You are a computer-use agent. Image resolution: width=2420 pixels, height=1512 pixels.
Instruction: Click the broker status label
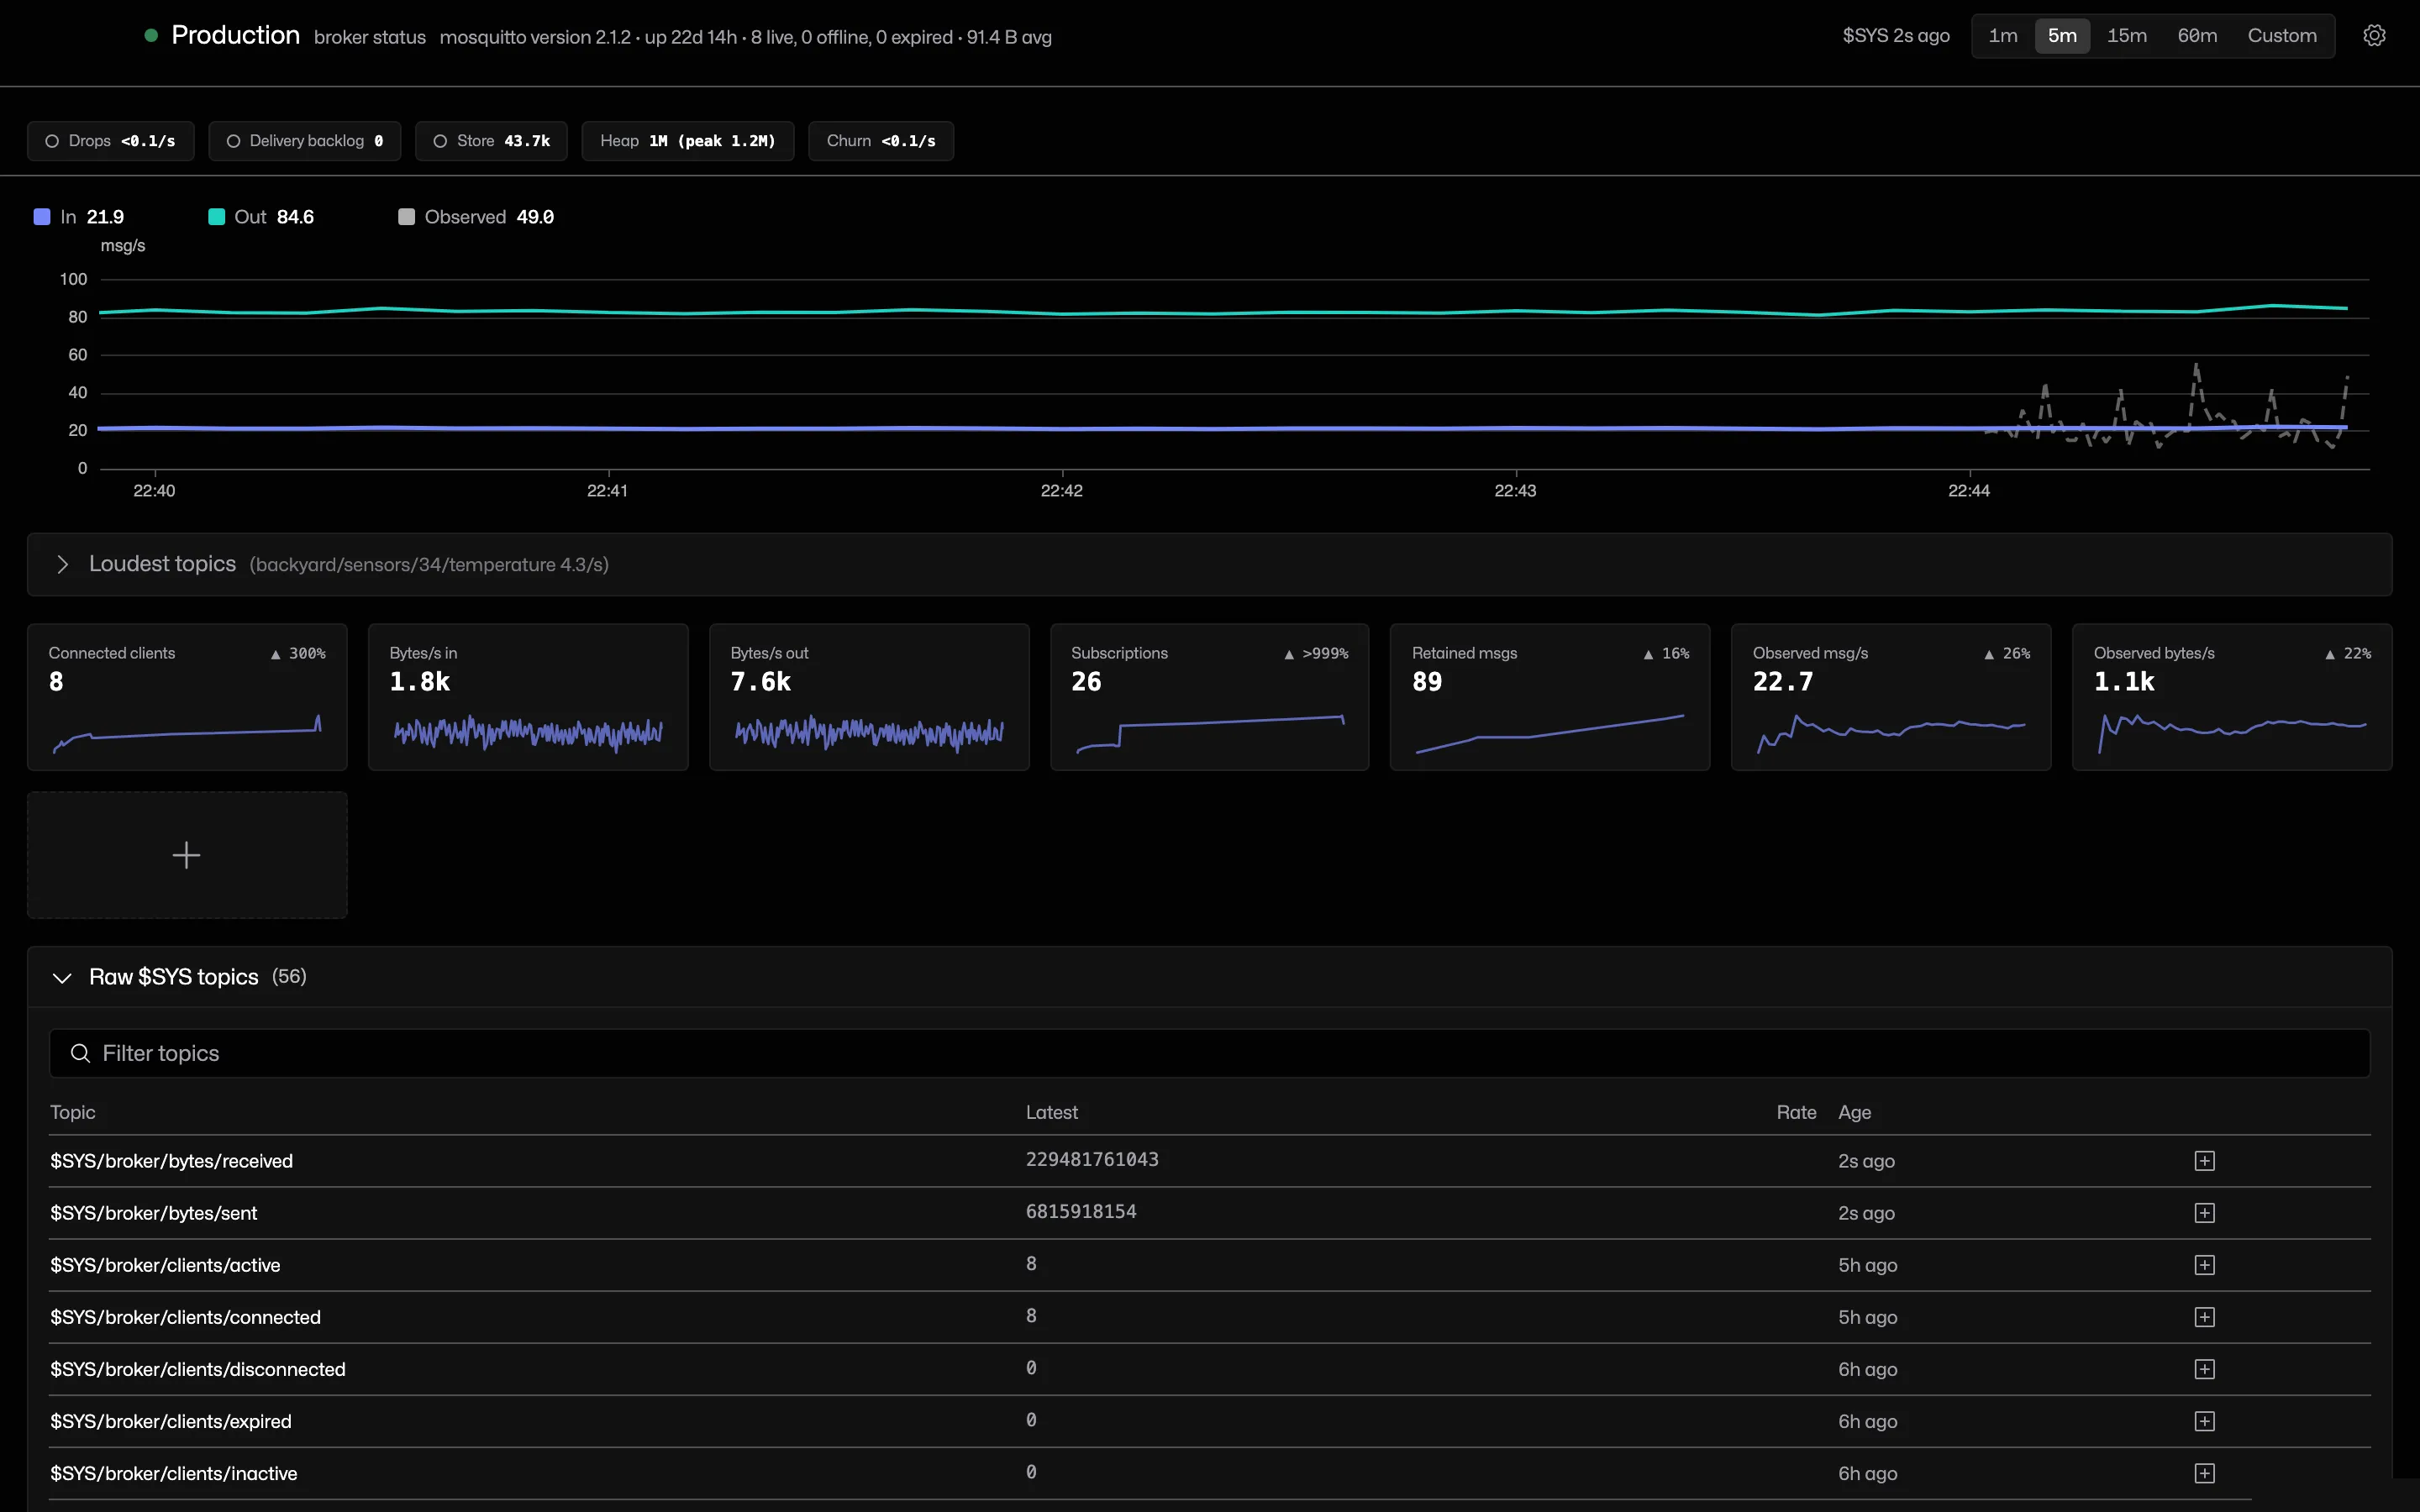(x=370, y=37)
